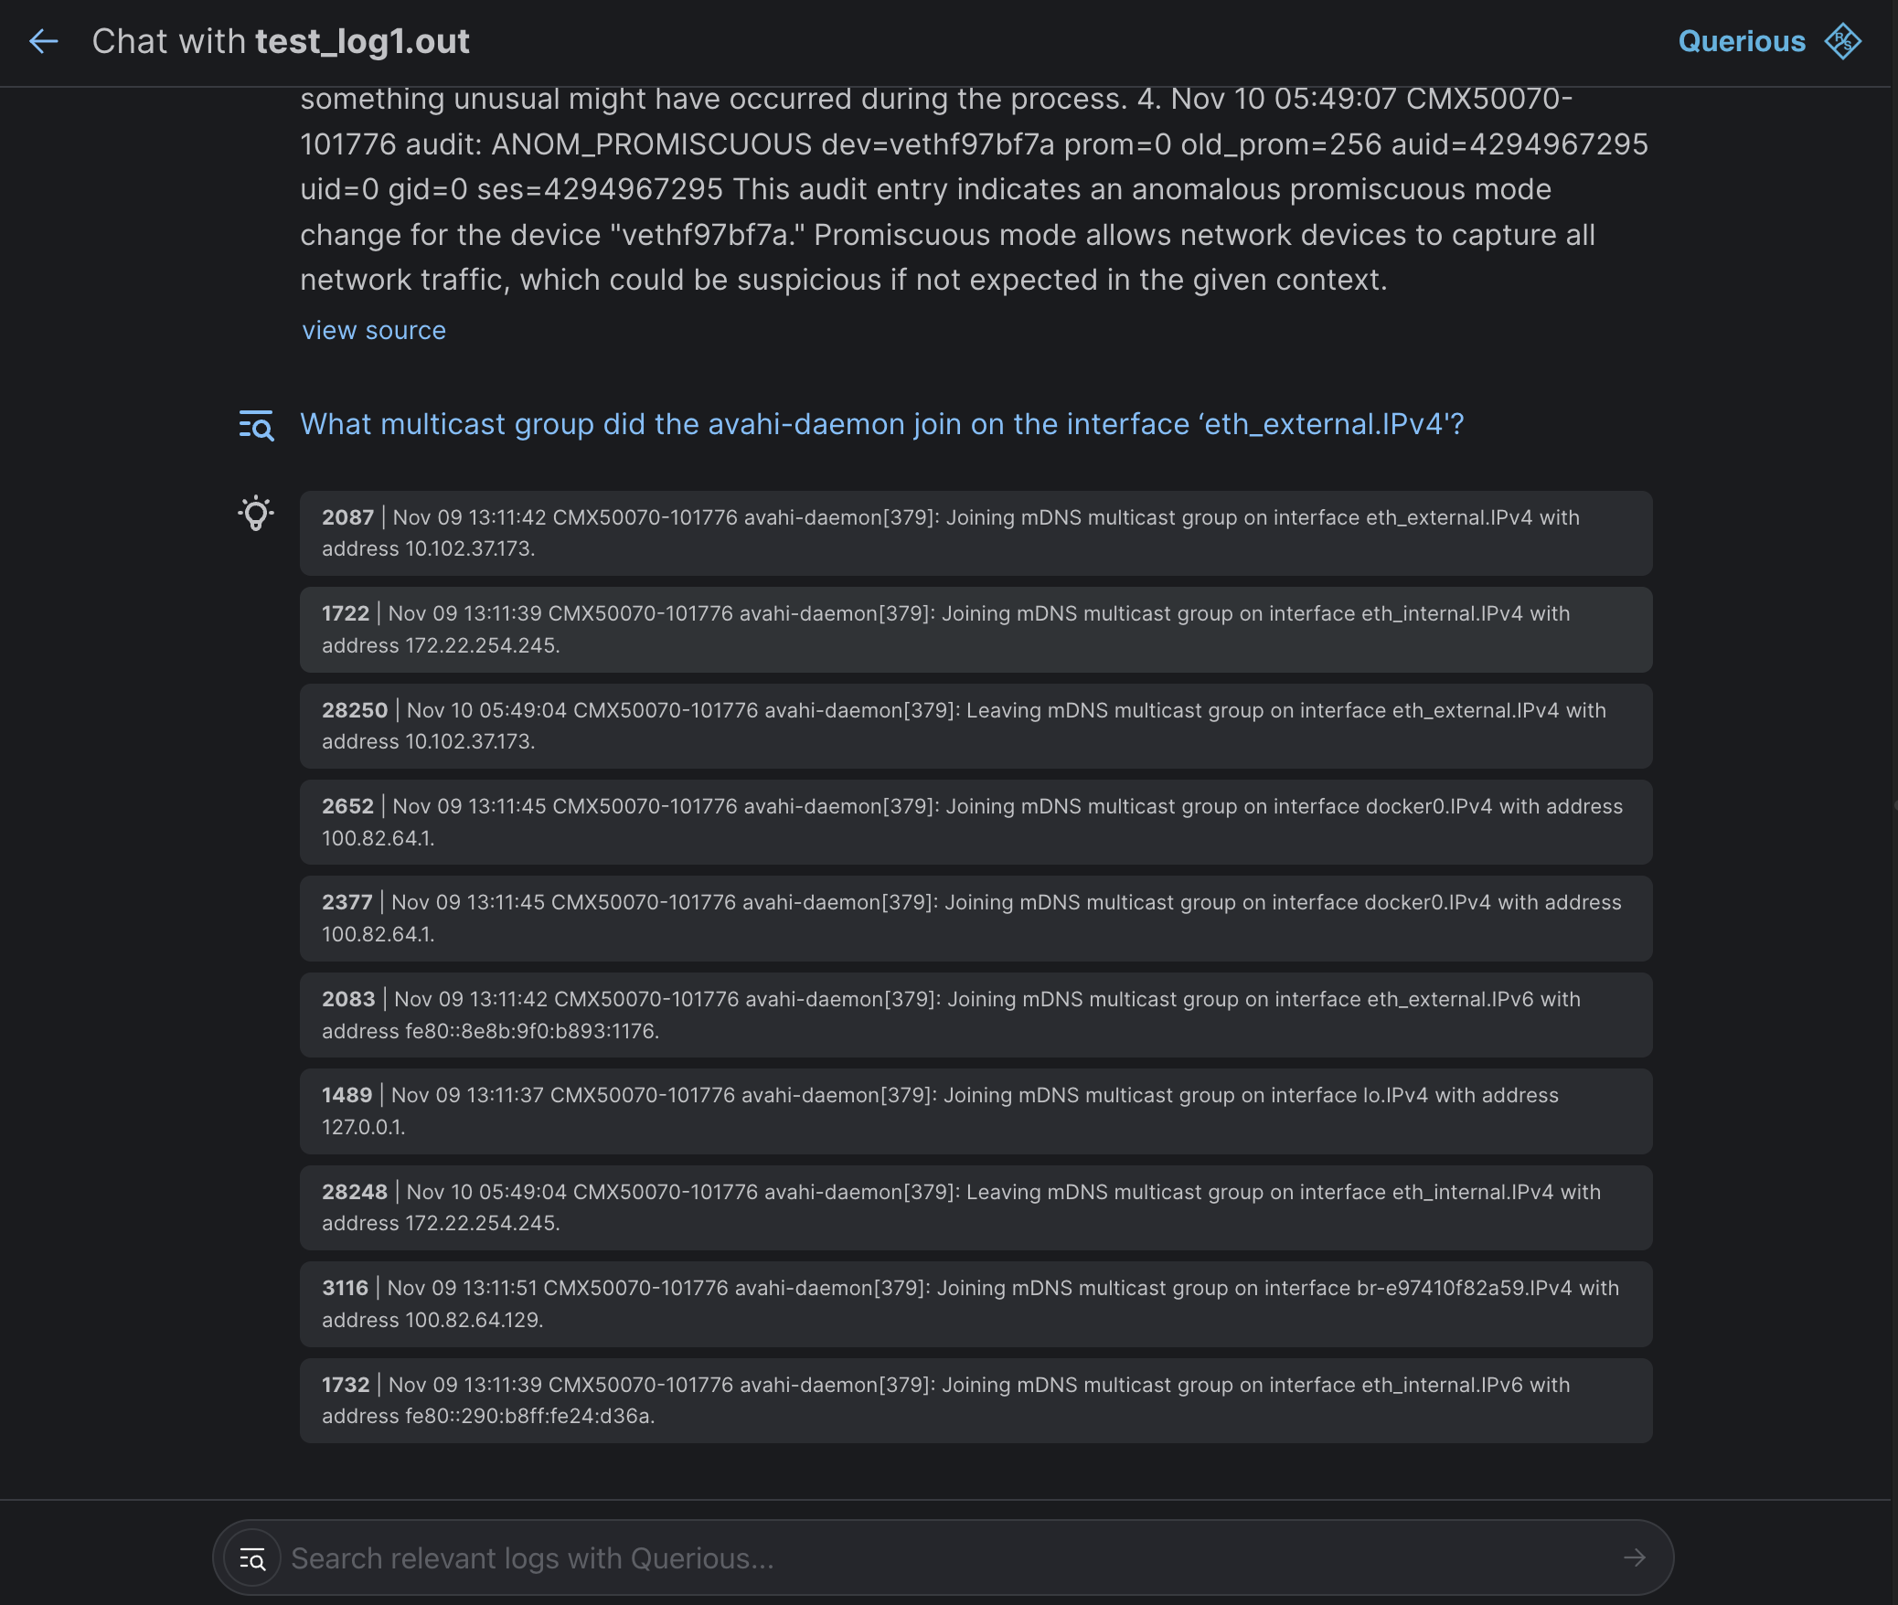Open log entry 28248 Leaving eth_internal.IPv4

tap(976, 1207)
